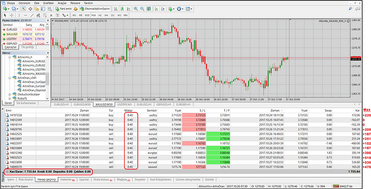Switch timeframe to M5
Image resolution: width=371 pixels, height=189 pixels.
[81, 15]
